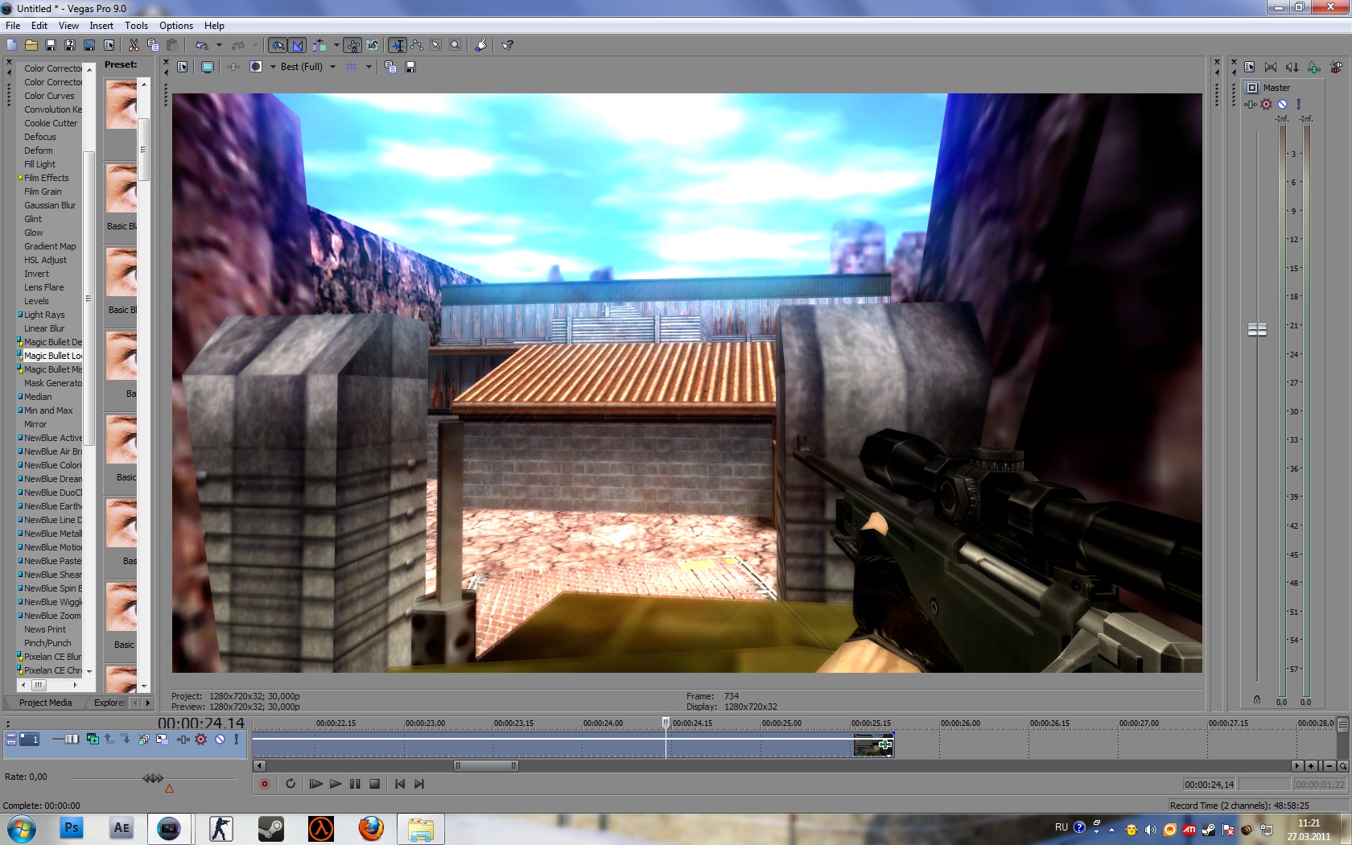
Task: Toggle Lock Envelopes to Events
Action: click(x=353, y=45)
